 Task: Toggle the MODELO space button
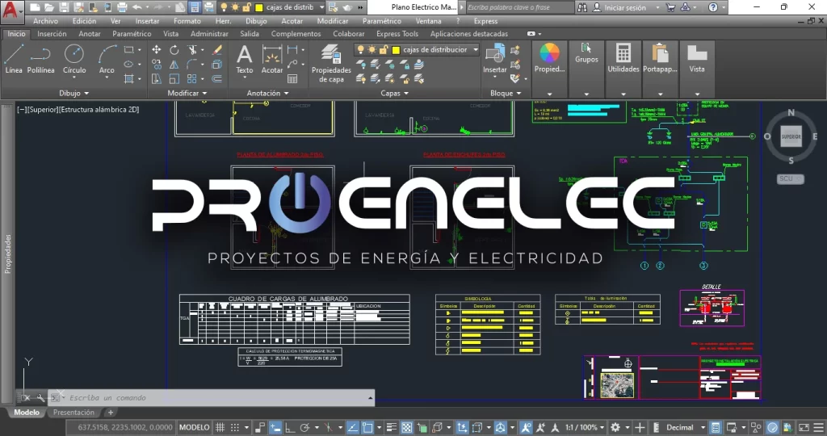pyautogui.click(x=194, y=427)
